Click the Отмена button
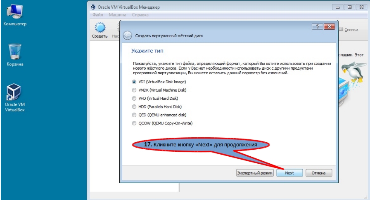The width and height of the screenshot is (370, 200). click(x=318, y=173)
